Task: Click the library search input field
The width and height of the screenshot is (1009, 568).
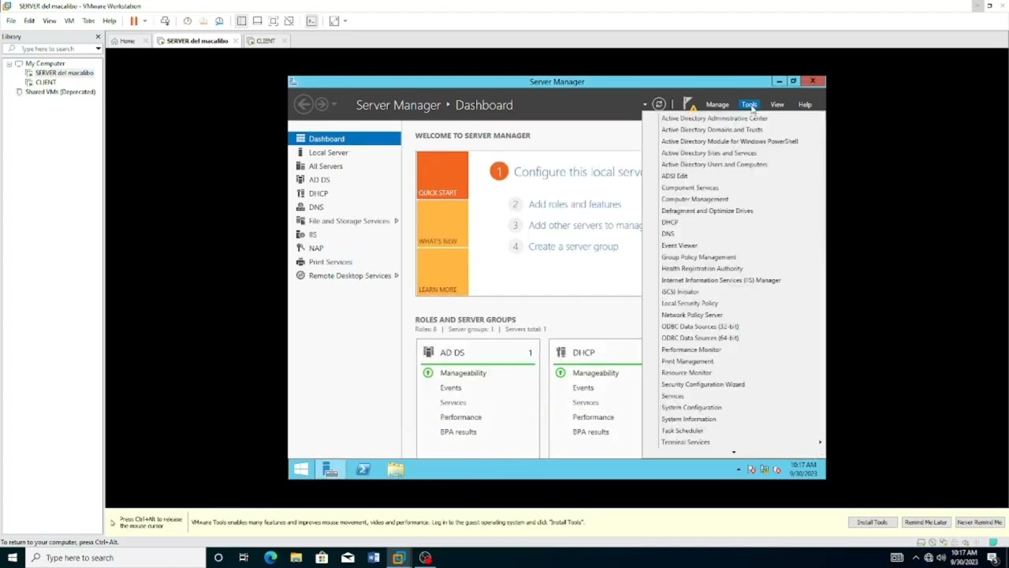Action: click(x=54, y=49)
